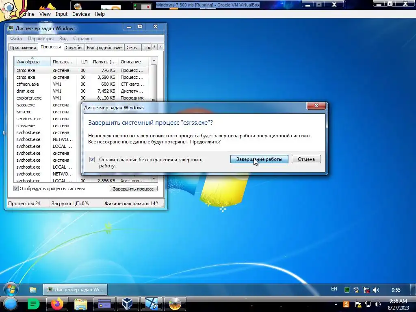The height and width of the screenshot is (312, 416).
Task: Open the green notes app on host taskbar
Action: pos(33,304)
